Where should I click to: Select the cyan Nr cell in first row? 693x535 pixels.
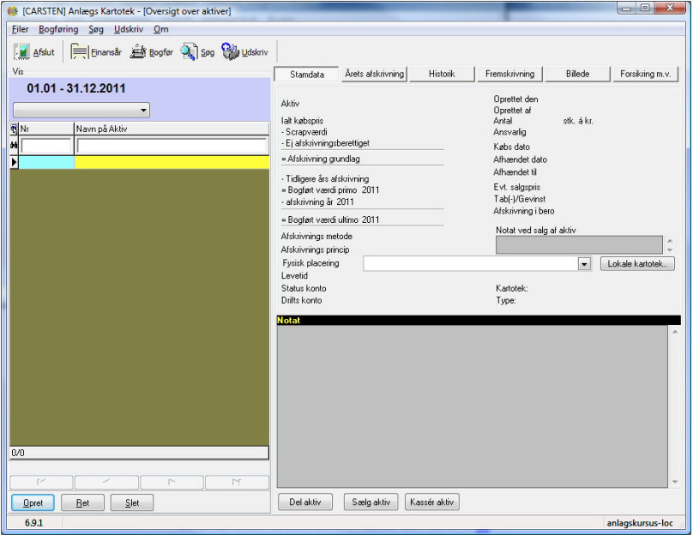[x=46, y=162]
